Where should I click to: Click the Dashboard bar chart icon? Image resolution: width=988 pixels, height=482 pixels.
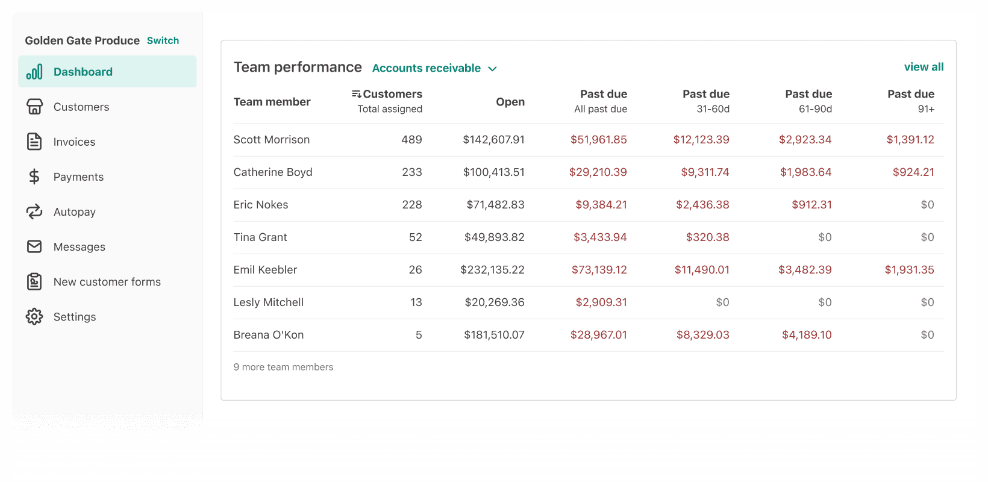coord(34,72)
